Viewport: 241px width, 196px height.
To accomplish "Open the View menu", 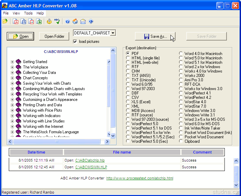I will point(16,13).
